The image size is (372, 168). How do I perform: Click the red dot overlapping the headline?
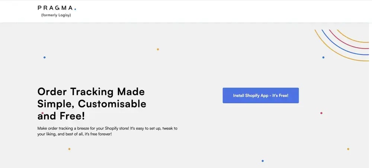pos(42,113)
